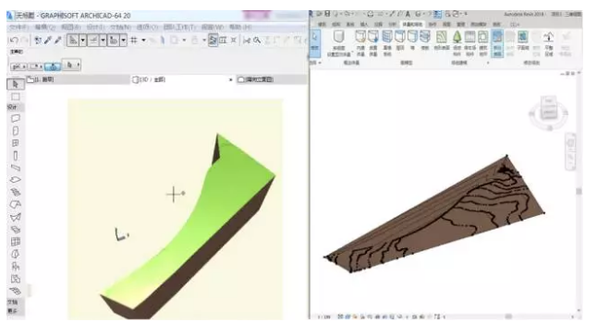Switch to ArchiCAD south elevation tab

271,79
